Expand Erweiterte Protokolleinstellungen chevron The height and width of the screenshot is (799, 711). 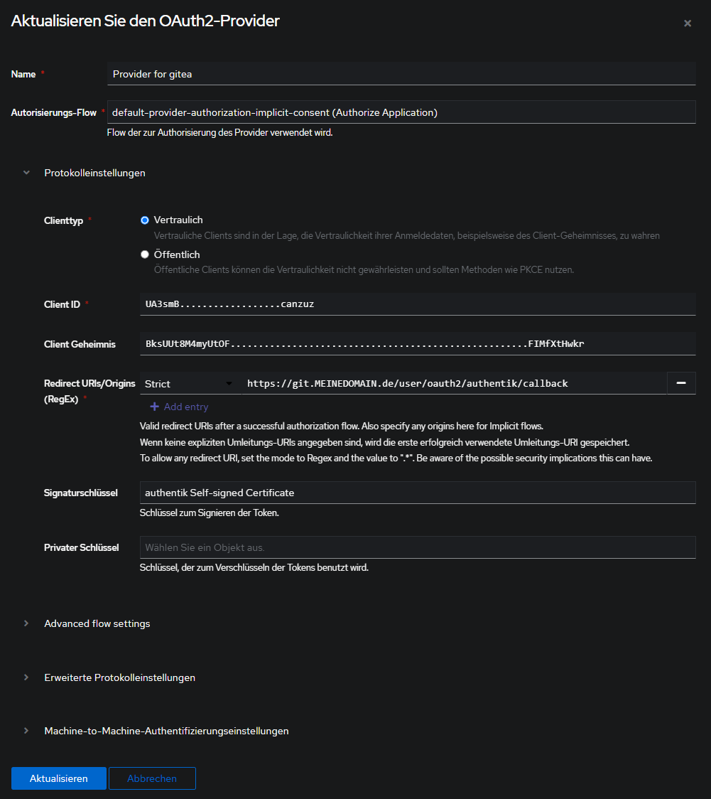click(x=26, y=677)
